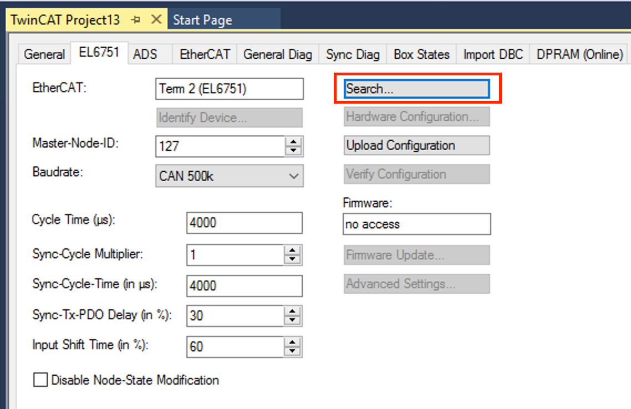The height and width of the screenshot is (409, 631).
Task: Decrease the Sync-Cycle Multiplier value
Action: pyautogui.click(x=293, y=259)
